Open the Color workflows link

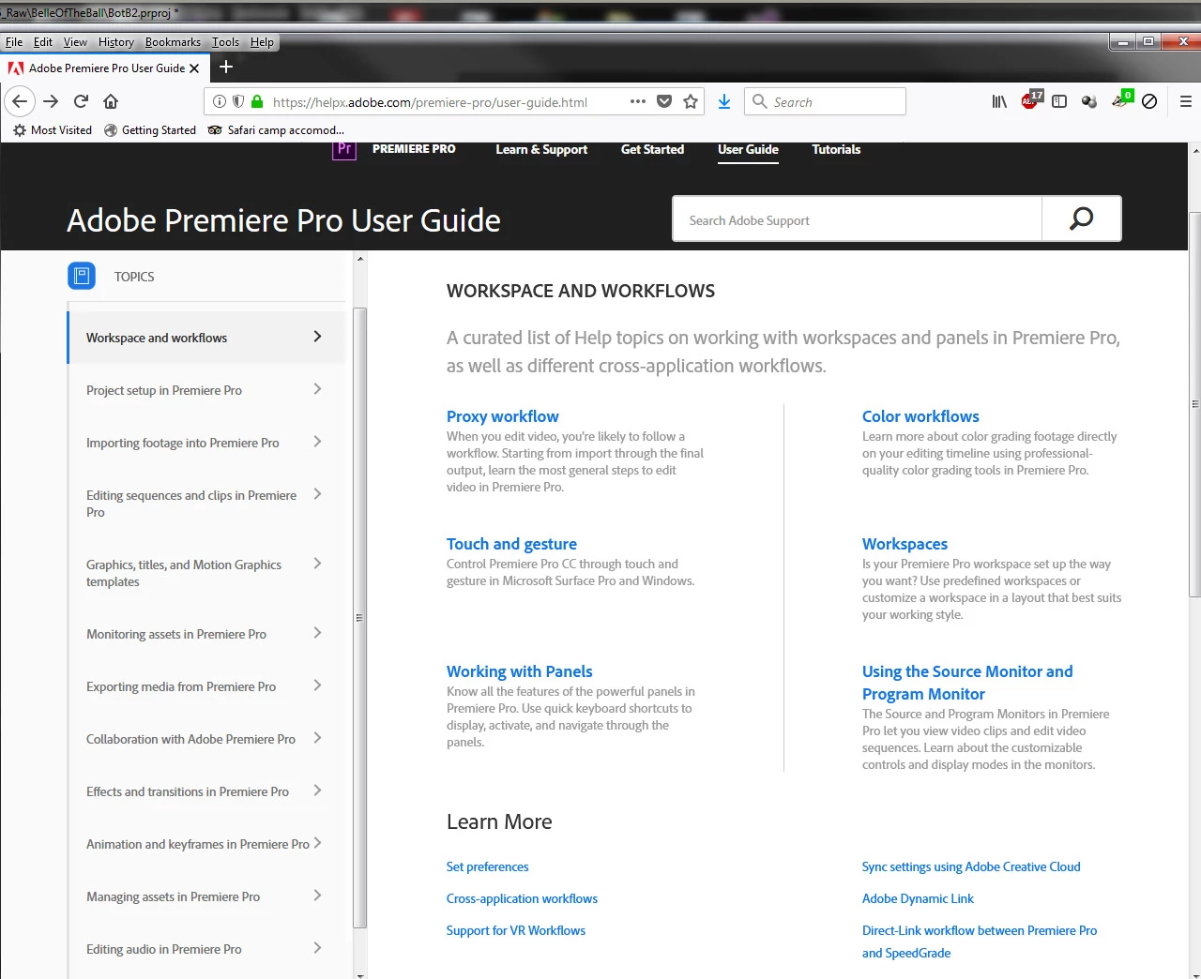(920, 416)
